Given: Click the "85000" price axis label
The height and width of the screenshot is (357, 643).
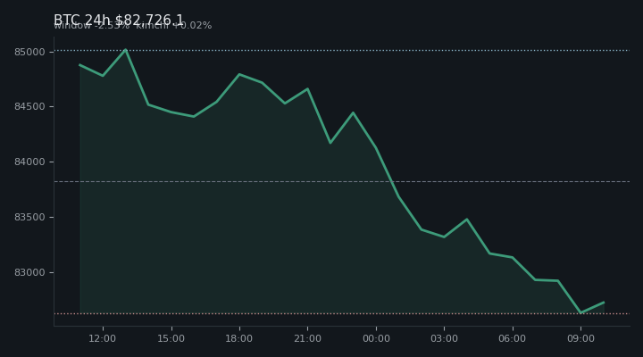Looking at the screenshot, I should tap(29, 52).
